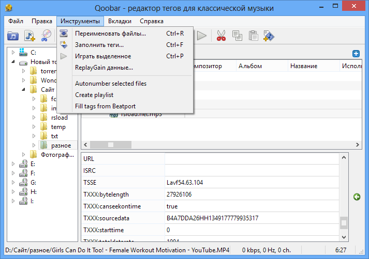Open ReplayGain данные... menu entry
The image size is (369, 259).
[x=125, y=68]
